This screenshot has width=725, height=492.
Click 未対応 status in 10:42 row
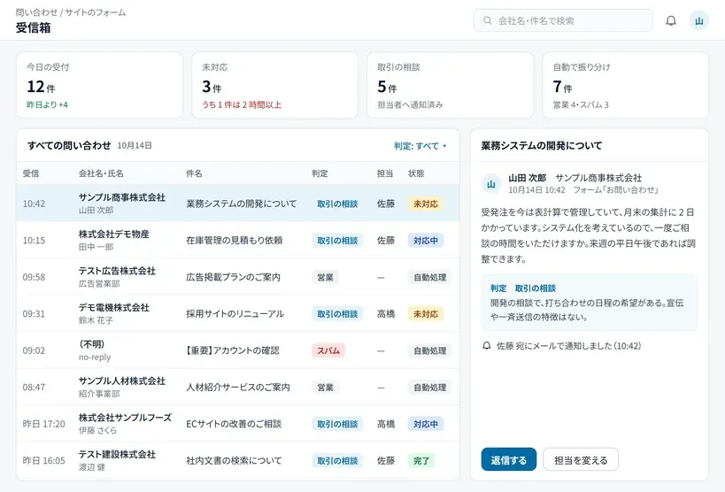(x=426, y=204)
